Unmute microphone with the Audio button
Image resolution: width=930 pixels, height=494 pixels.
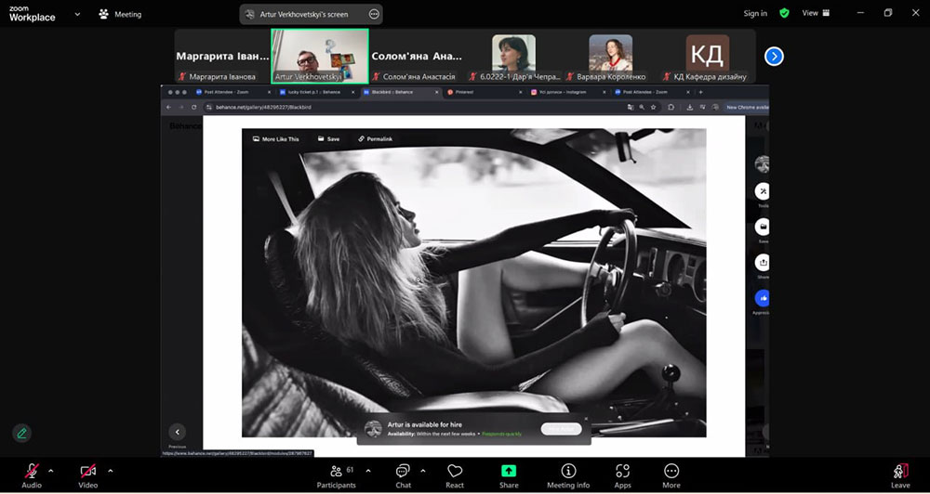point(32,476)
